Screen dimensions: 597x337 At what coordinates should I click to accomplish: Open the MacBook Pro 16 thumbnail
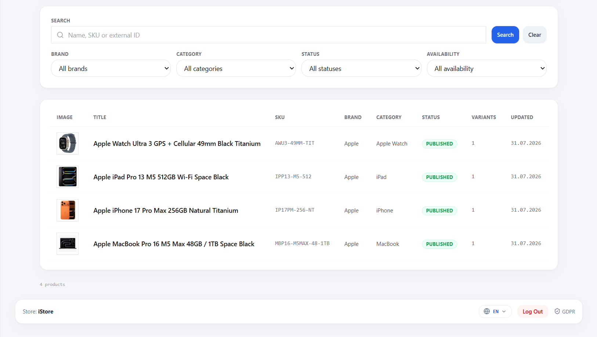point(68,244)
